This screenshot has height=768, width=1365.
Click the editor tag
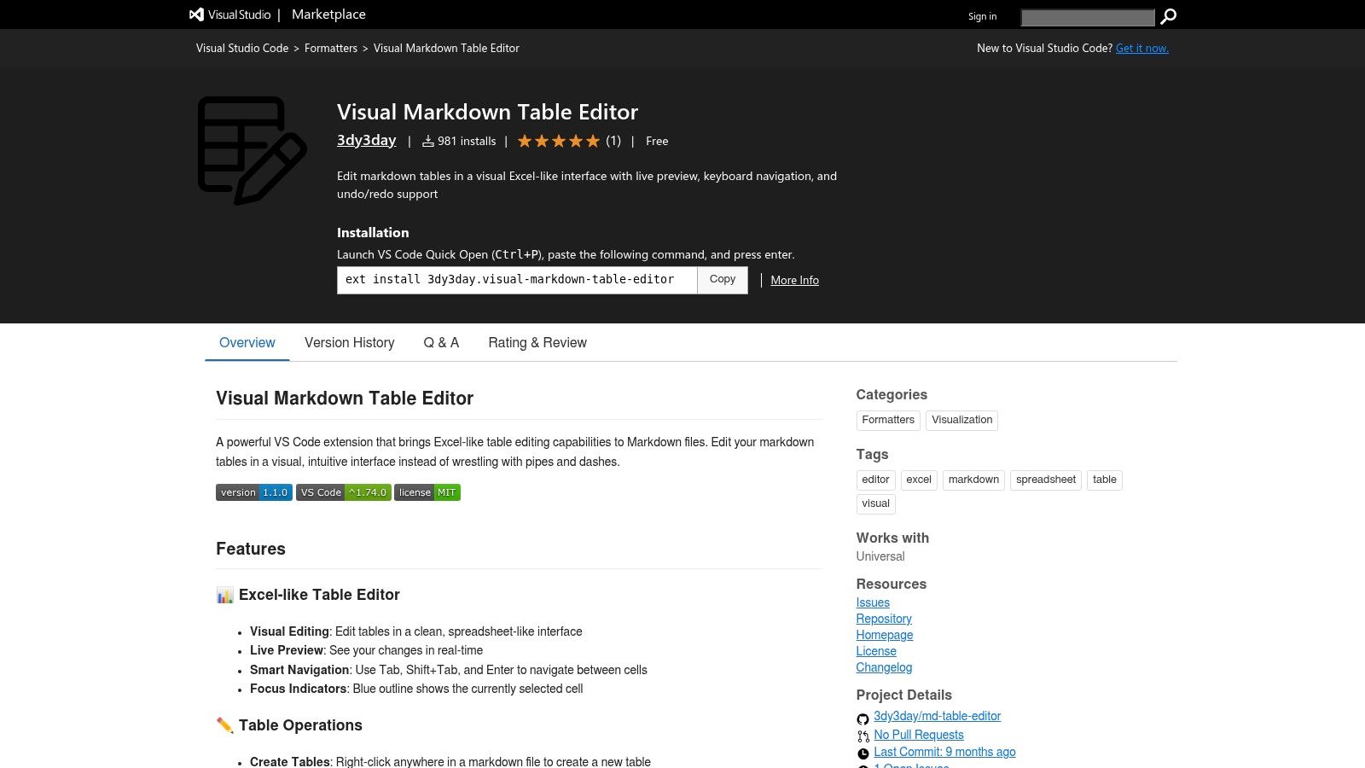pos(875,480)
